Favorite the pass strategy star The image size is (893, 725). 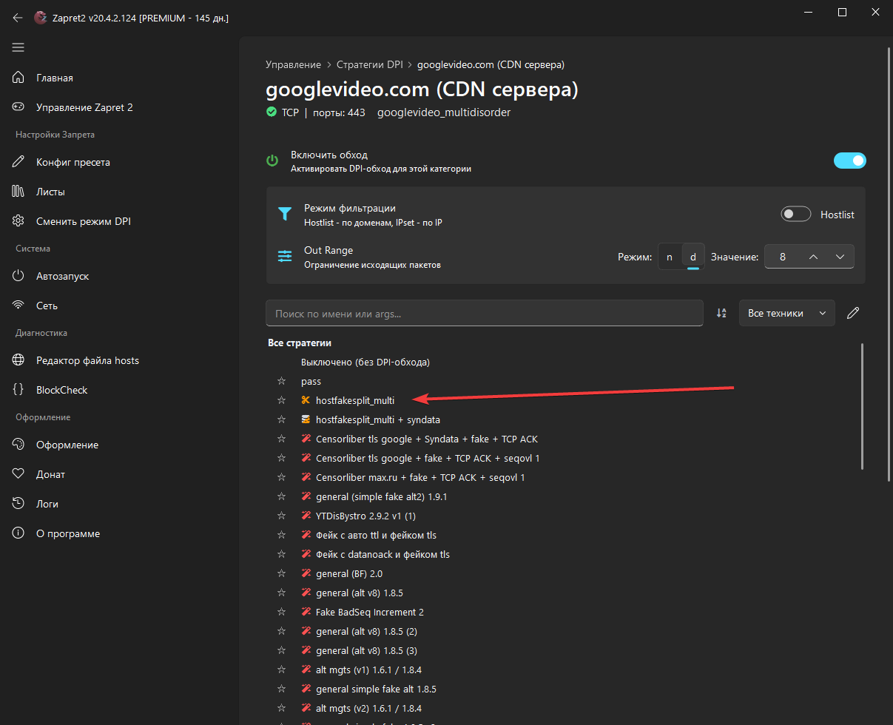pos(281,382)
